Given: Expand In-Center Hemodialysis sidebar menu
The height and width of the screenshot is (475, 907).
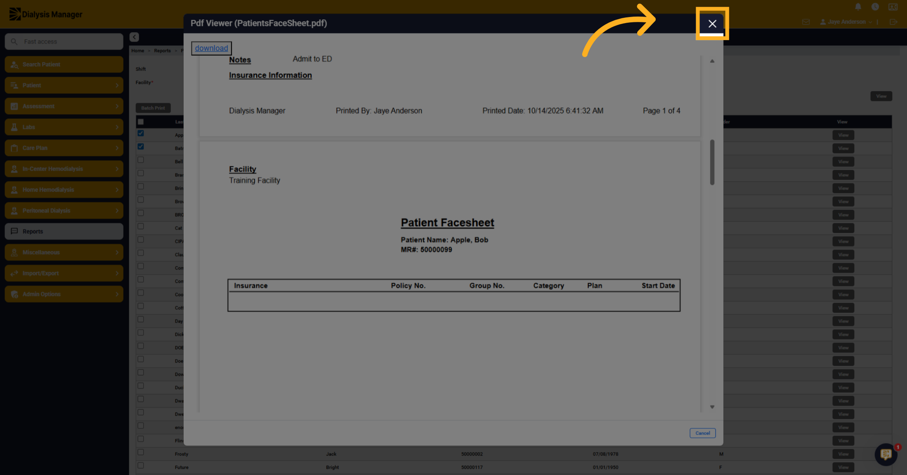Looking at the screenshot, I should (64, 169).
